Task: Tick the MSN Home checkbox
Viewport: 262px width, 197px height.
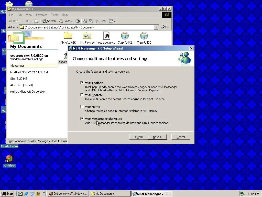Action: click(82, 107)
